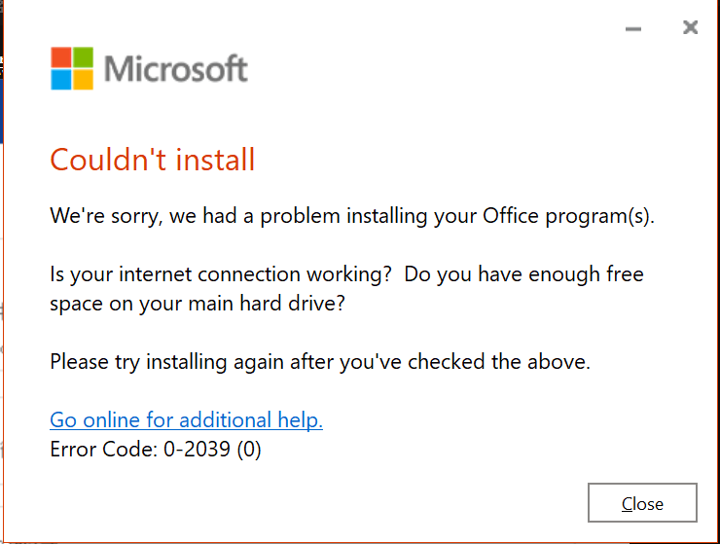Open the Go online for additional help link
This screenshot has width=720, height=544.
(186, 419)
